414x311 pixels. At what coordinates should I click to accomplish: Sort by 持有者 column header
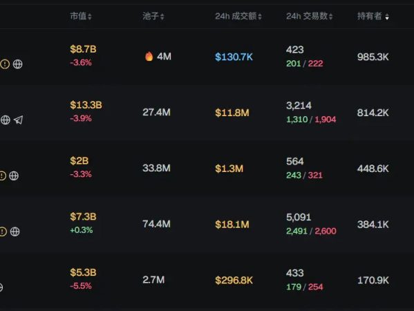click(373, 16)
